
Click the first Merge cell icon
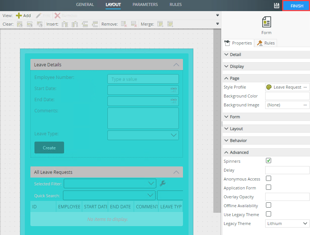point(160,24)
